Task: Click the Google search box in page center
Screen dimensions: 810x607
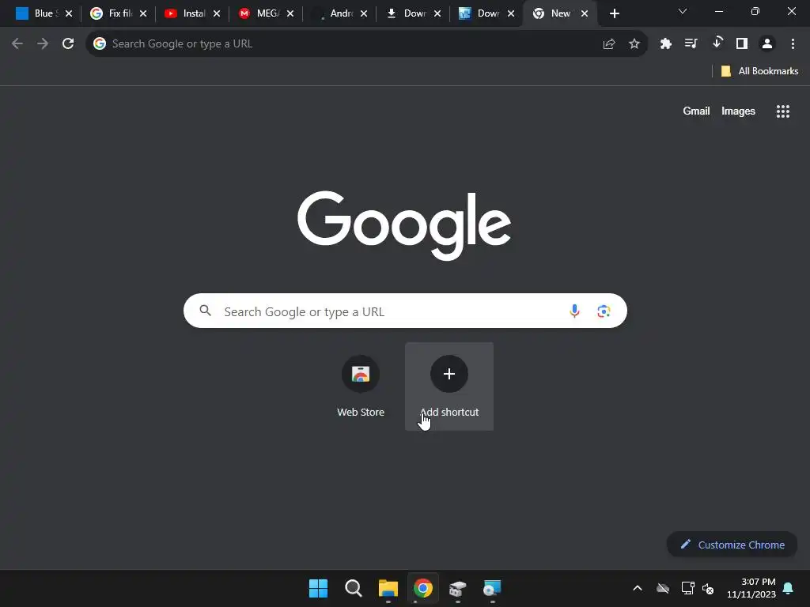Action: tap(405, 311)
